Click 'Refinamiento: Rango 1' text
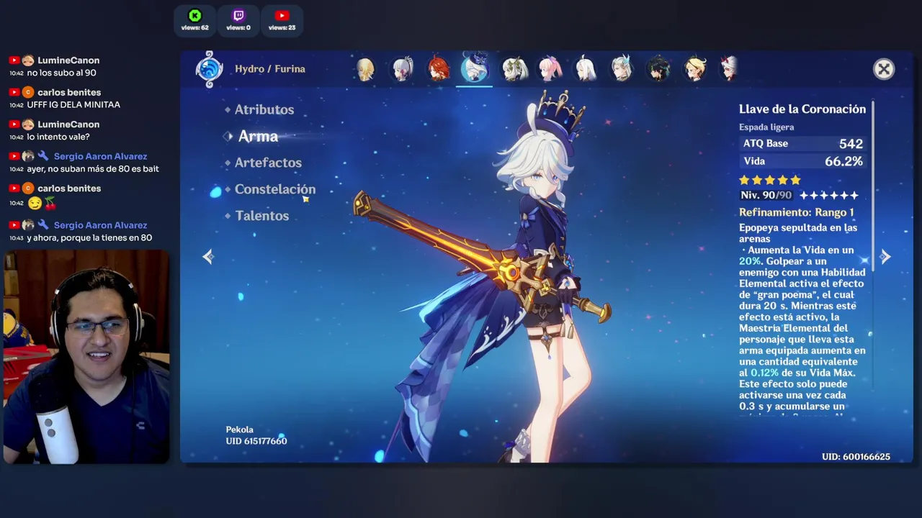The width and height of the screenshot is (922, 518). [x=797, y=212]
